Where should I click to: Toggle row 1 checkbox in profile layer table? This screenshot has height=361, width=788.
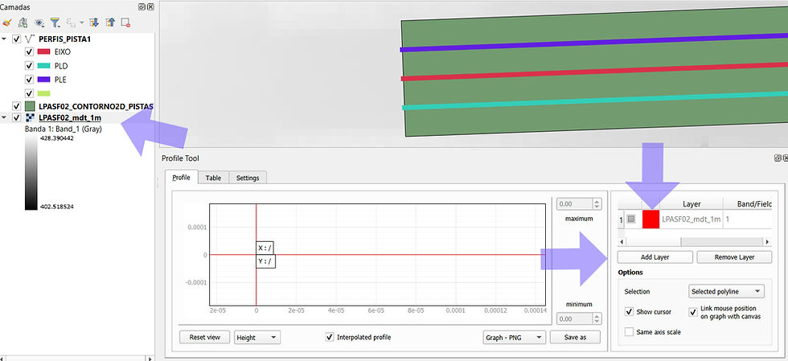(x=631, y=219)
